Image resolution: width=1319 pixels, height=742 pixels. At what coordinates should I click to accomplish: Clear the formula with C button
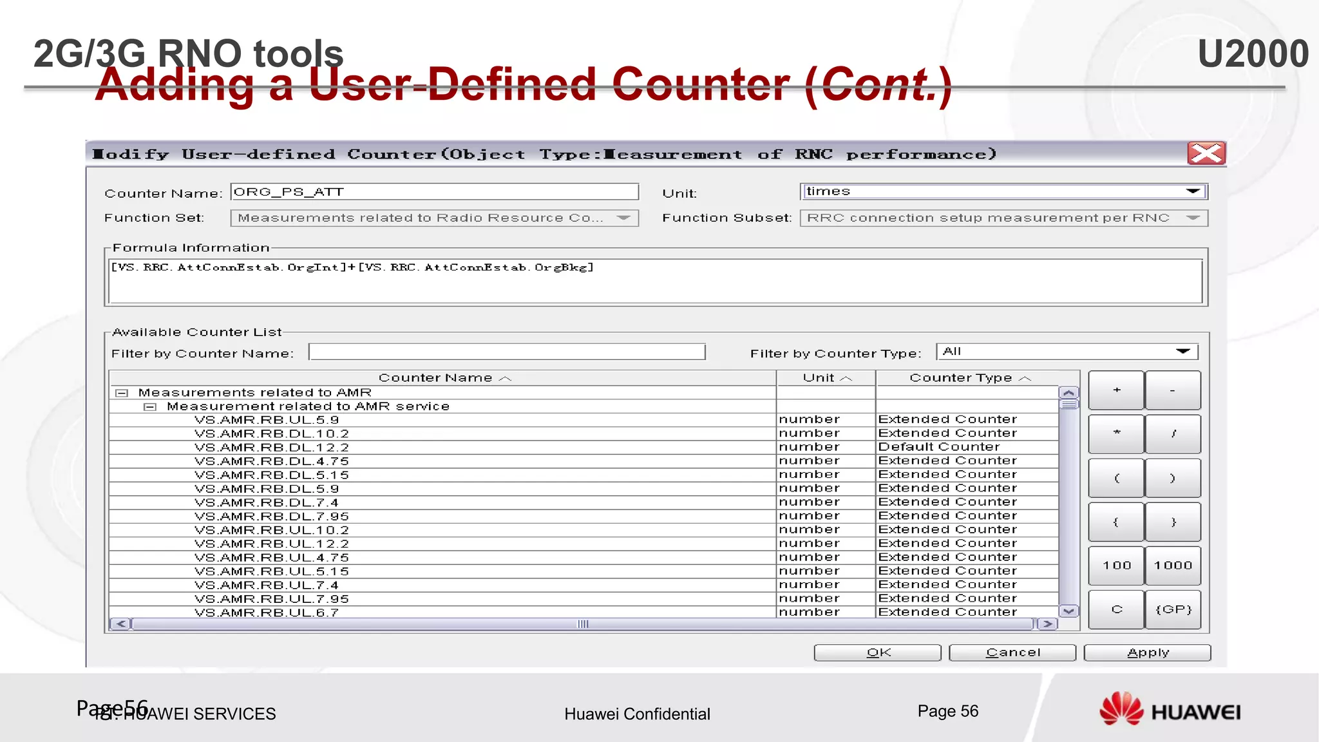coord(1116,609)
